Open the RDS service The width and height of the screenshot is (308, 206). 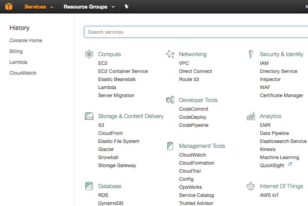[103, 195]
